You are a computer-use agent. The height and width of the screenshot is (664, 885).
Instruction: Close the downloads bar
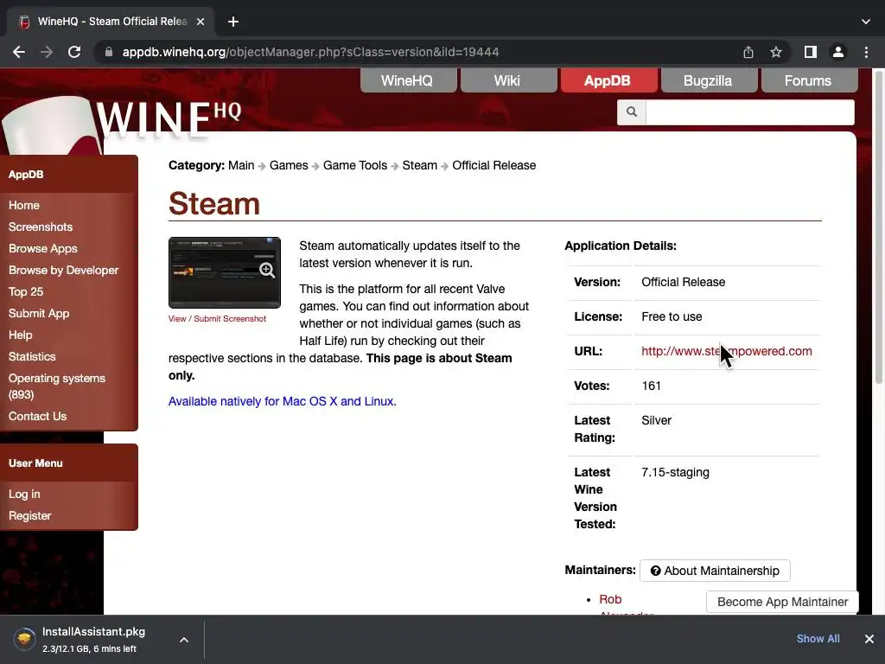click(869, 639)
